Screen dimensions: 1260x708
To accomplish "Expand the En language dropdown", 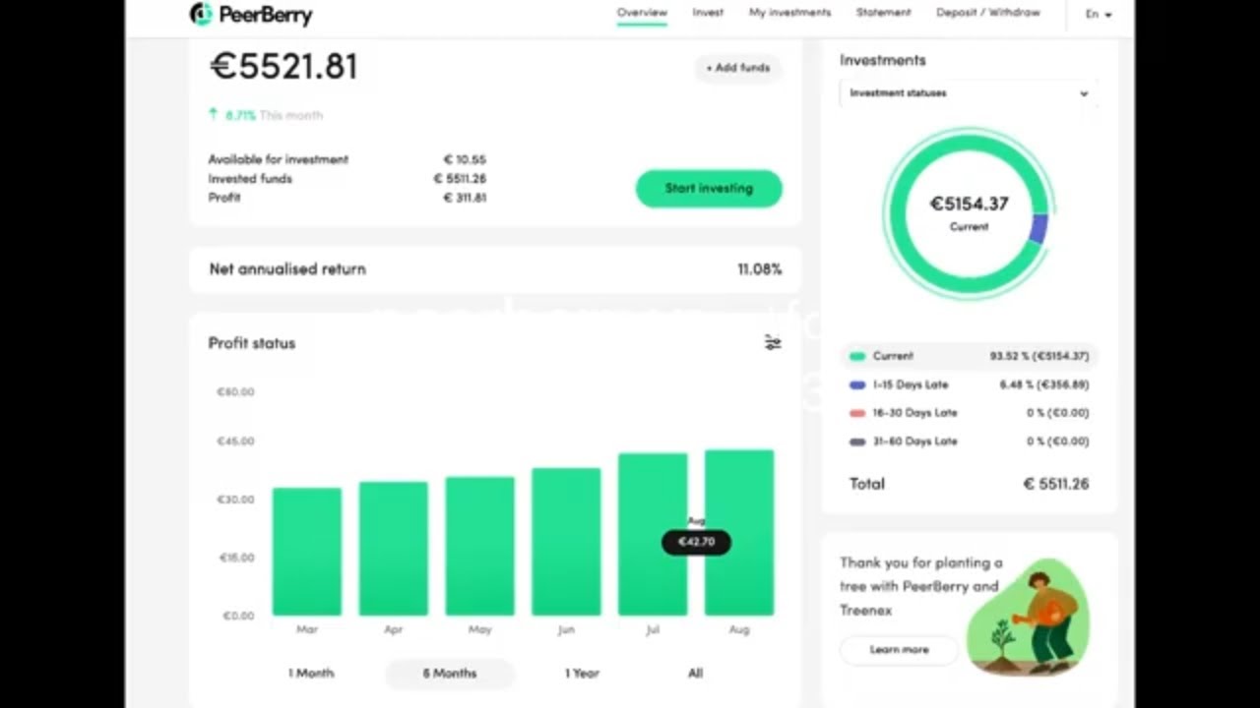I will click(x=1099, y=14).
